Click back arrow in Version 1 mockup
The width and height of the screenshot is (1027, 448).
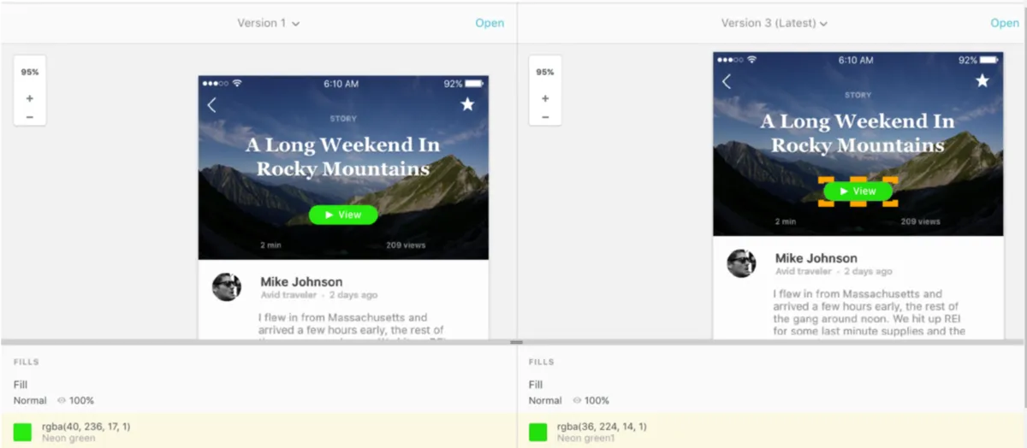click(x=212, y=105)
